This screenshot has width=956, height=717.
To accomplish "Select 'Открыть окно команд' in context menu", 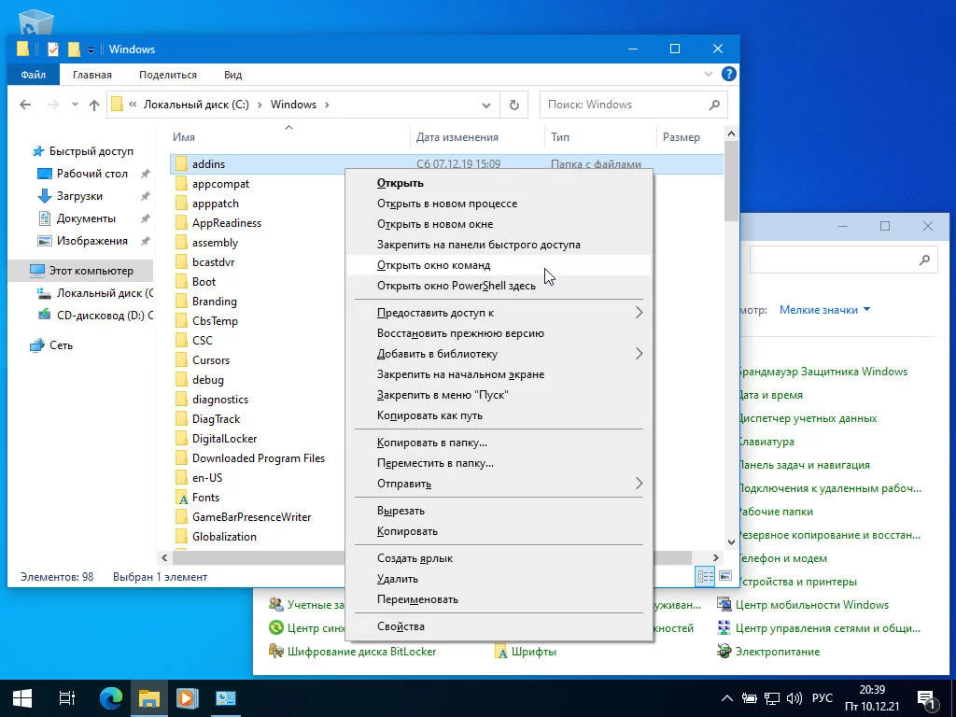I will pos(433,265).
